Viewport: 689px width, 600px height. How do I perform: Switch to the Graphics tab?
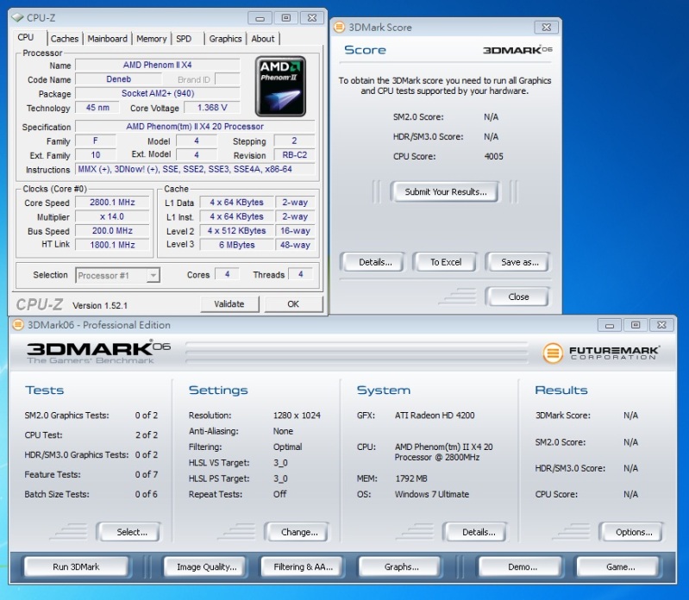pos(225,39)
